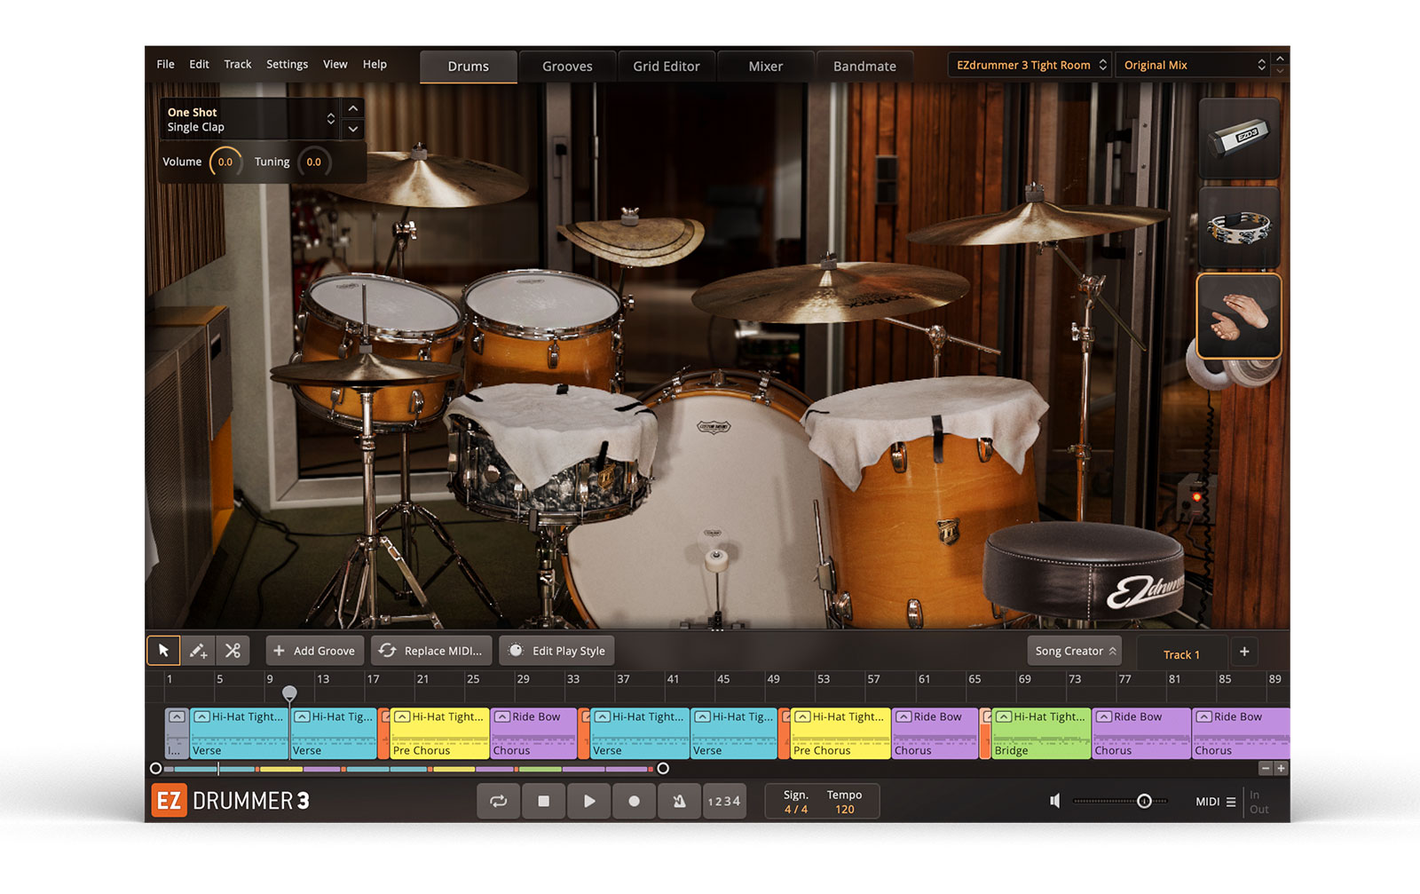Toggle the 1234 count-in
The width and height of the screenshot is (1420, 894).
click(x=724, y=801)
